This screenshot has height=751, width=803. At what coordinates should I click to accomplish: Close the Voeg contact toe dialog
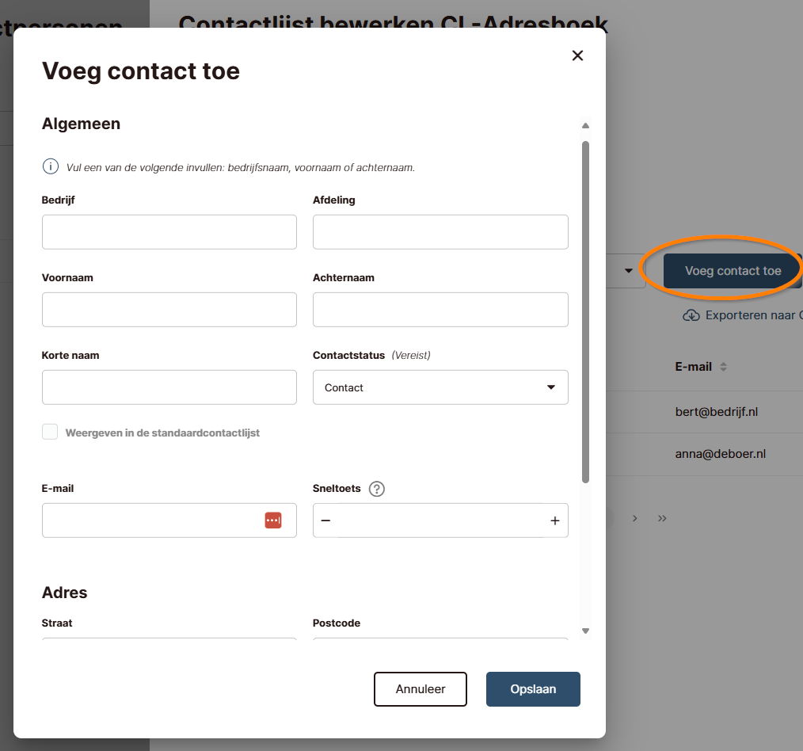pyautogui.click(x=577, y=55)
